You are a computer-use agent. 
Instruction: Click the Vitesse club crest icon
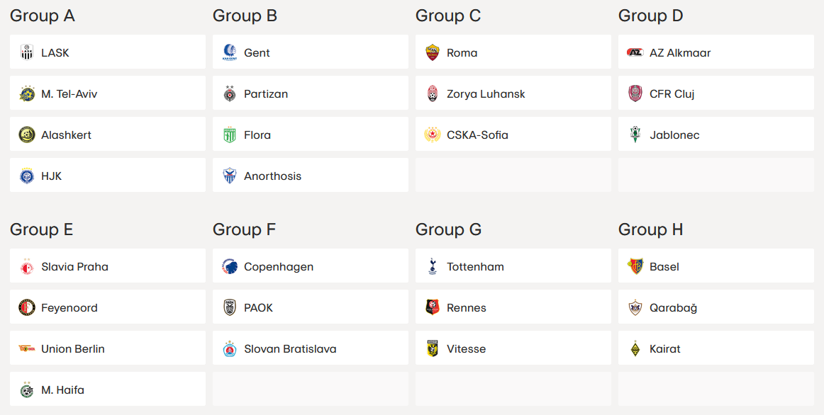[433, 348]
